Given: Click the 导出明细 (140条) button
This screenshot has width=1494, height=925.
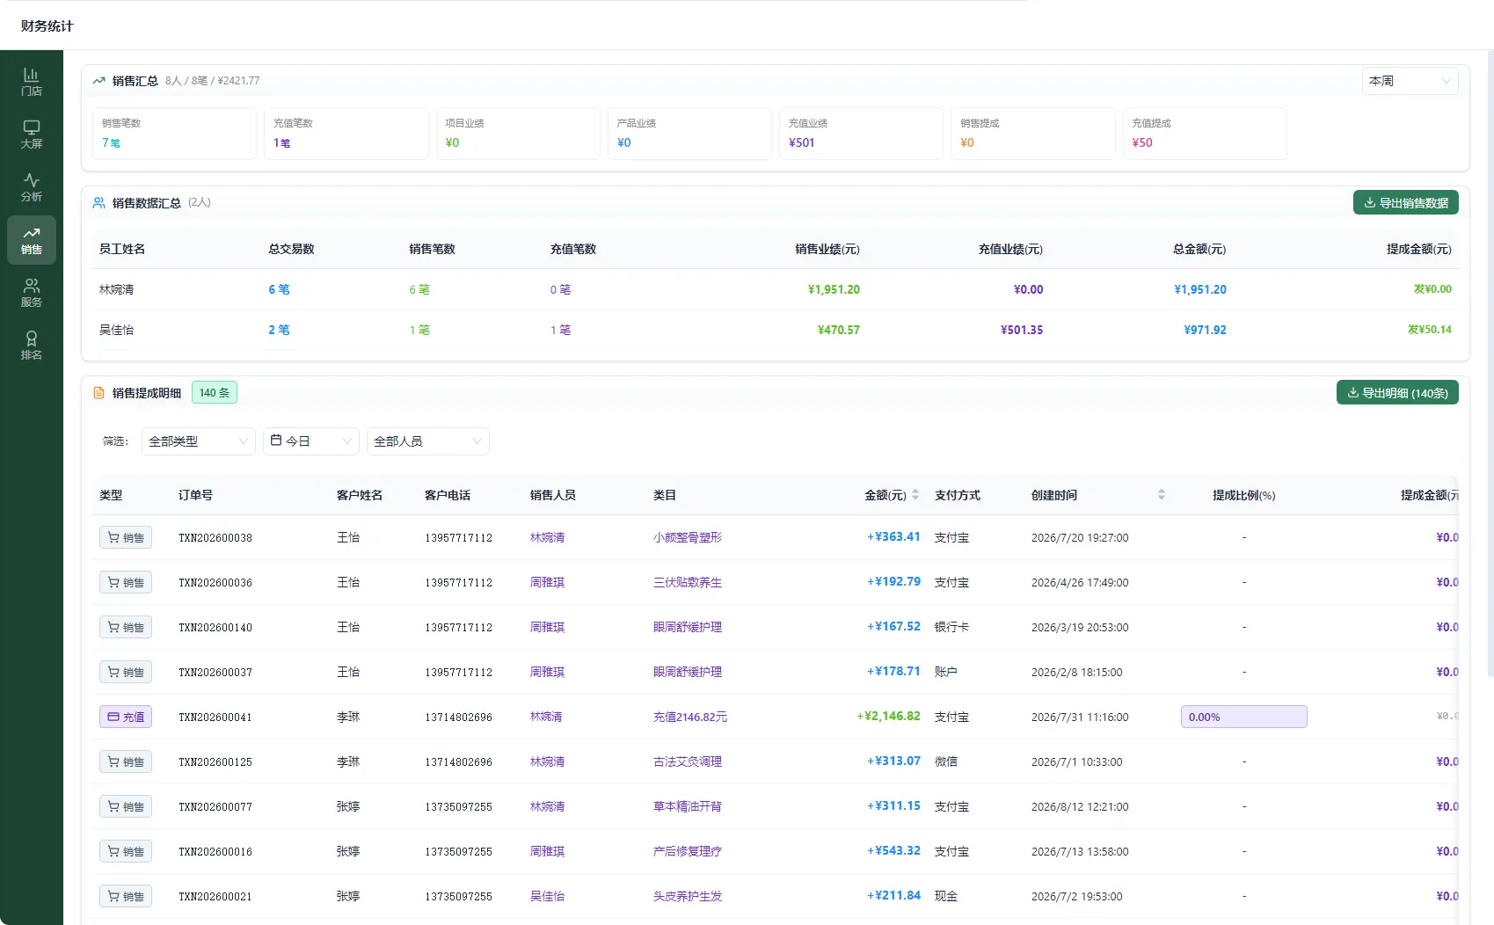Looking at the screenshot, I should [x=1397, y=392].
